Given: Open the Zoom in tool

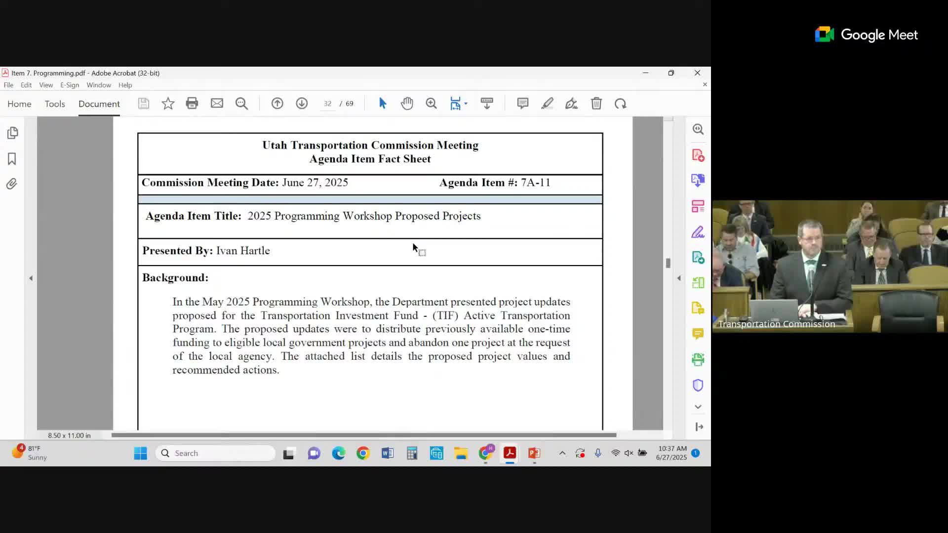Looking at the screenshot, I should click(x=431, y=103).
